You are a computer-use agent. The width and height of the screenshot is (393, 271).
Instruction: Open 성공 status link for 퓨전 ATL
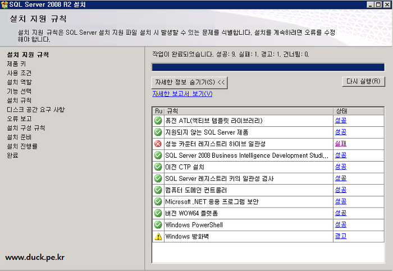pos(341,121)
